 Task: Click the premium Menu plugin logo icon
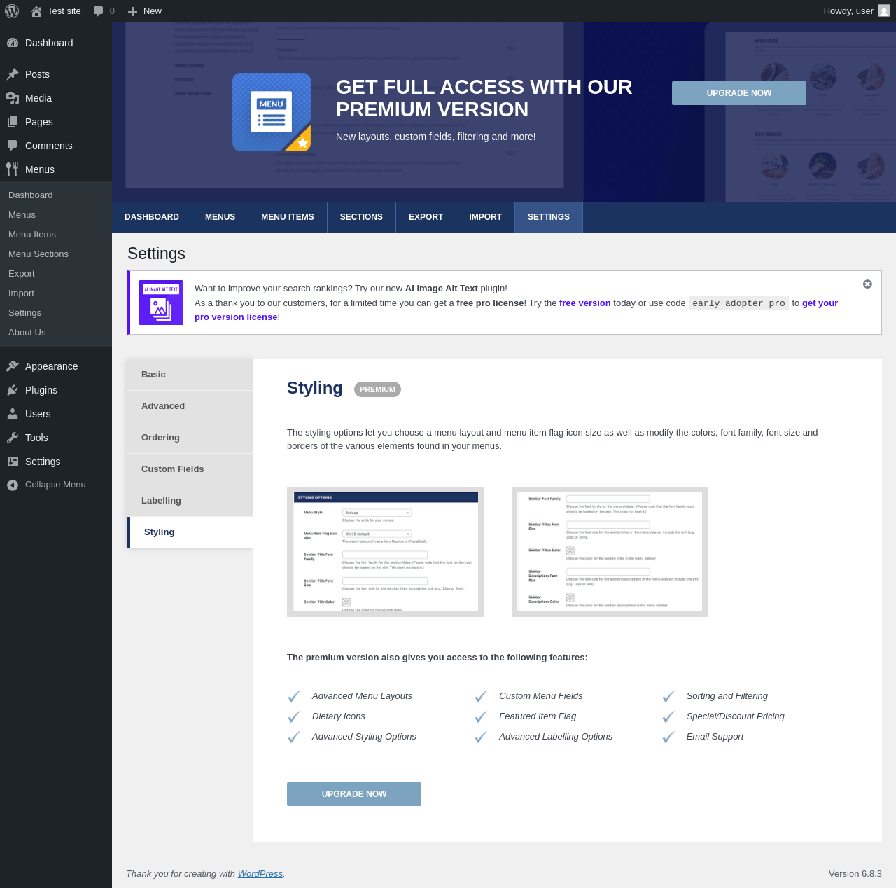[272, 112]
